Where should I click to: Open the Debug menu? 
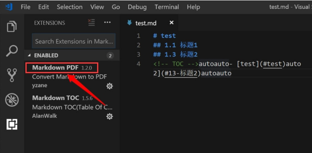(x=137, y=7)
